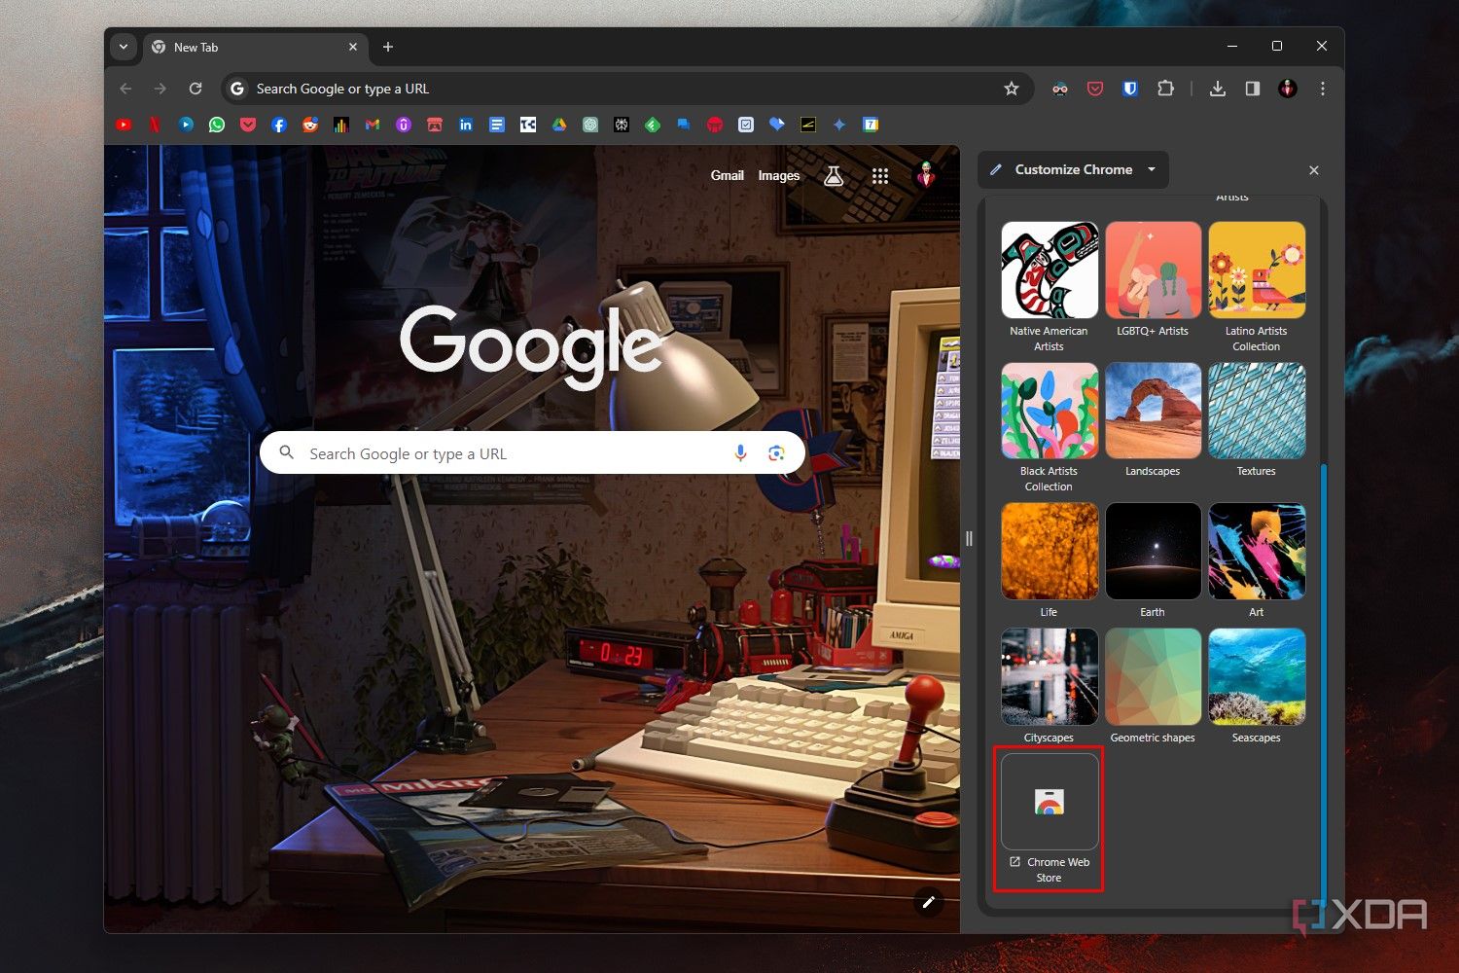
Task: Open the Gmail link on the homepage
Action: point(728,175)
